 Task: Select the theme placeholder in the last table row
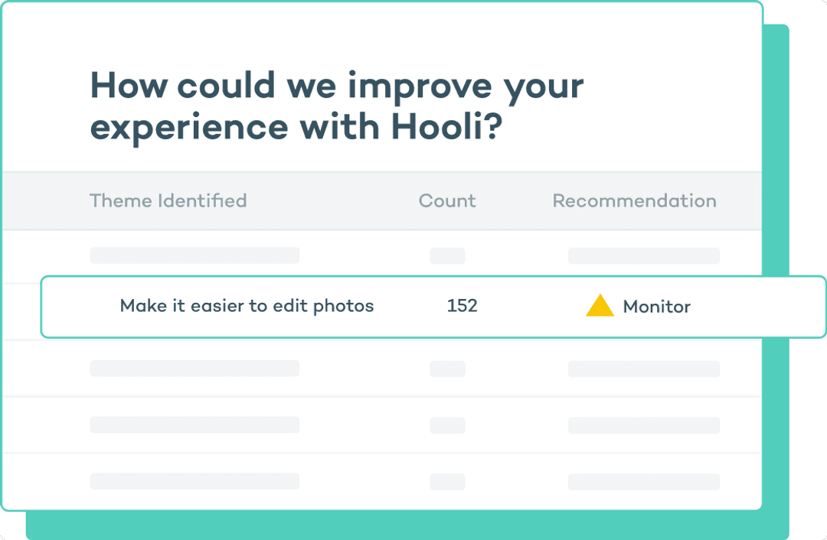pyautogui.click(x=194, y=481)
